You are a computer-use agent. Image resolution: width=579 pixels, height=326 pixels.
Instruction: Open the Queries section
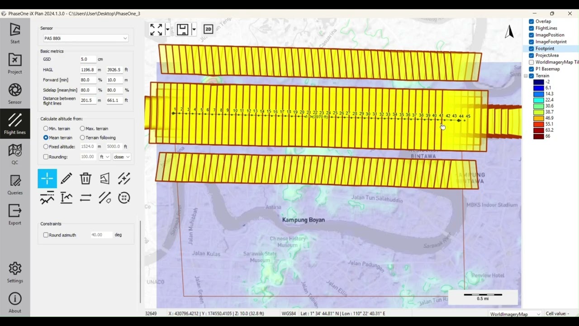tap(15, 184)
